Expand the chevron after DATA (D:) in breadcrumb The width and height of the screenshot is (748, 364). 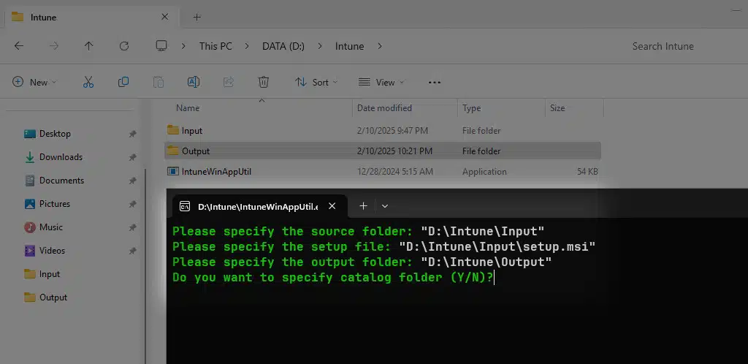pyautogui.click(x=320, y=46)
